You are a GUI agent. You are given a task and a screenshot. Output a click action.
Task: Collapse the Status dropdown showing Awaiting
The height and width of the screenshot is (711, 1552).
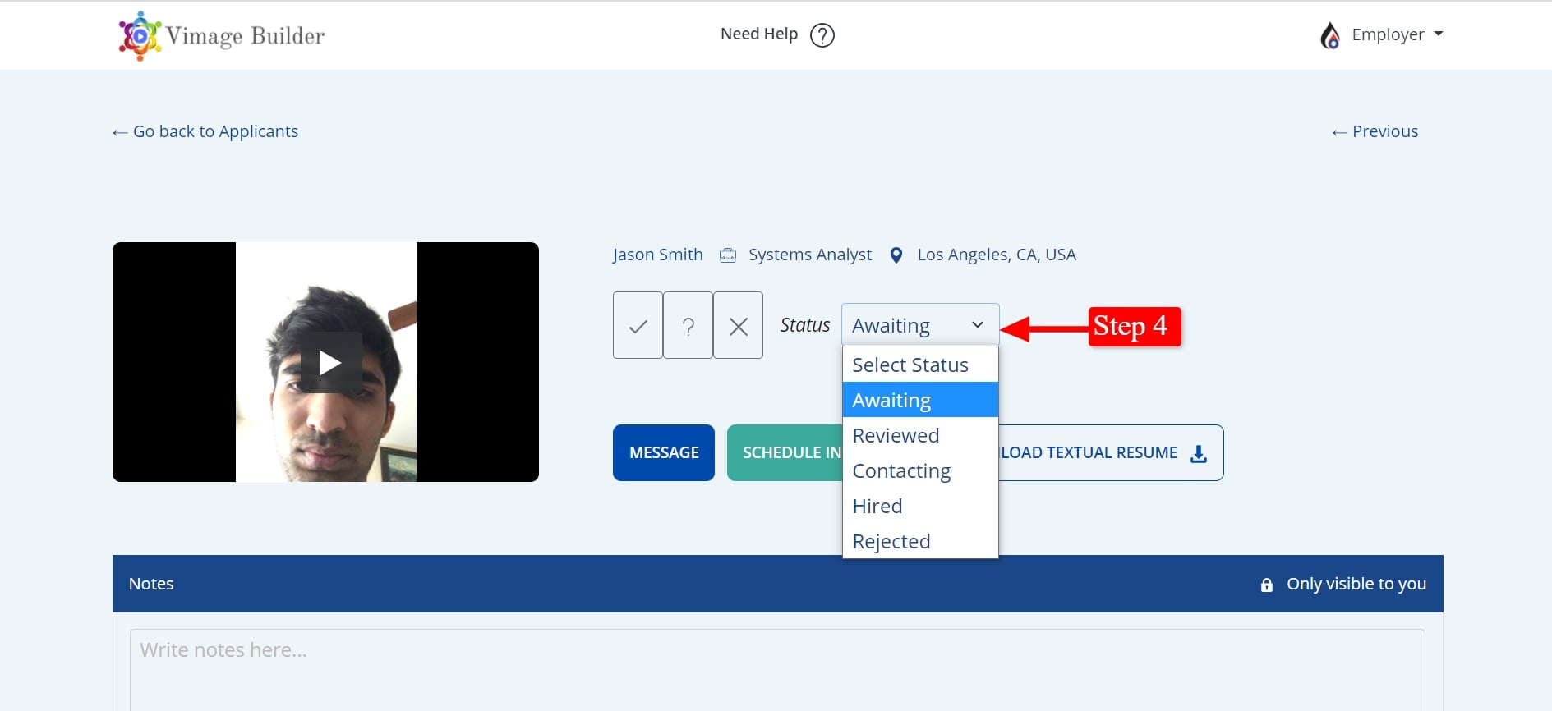[920, 325]
